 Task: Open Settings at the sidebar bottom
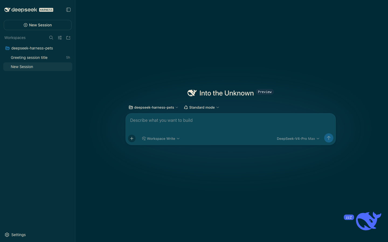15,235
